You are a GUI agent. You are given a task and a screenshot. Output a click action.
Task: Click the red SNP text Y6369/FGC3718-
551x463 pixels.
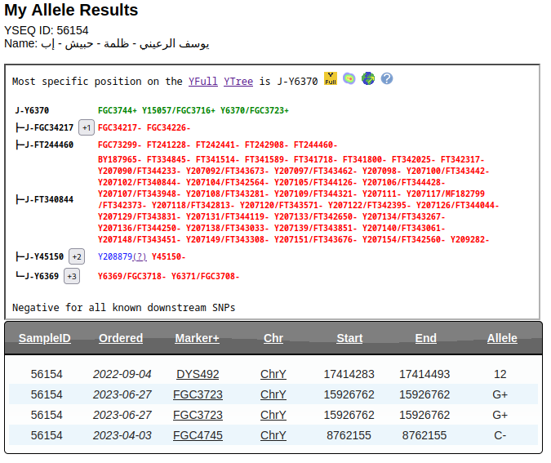131,276
